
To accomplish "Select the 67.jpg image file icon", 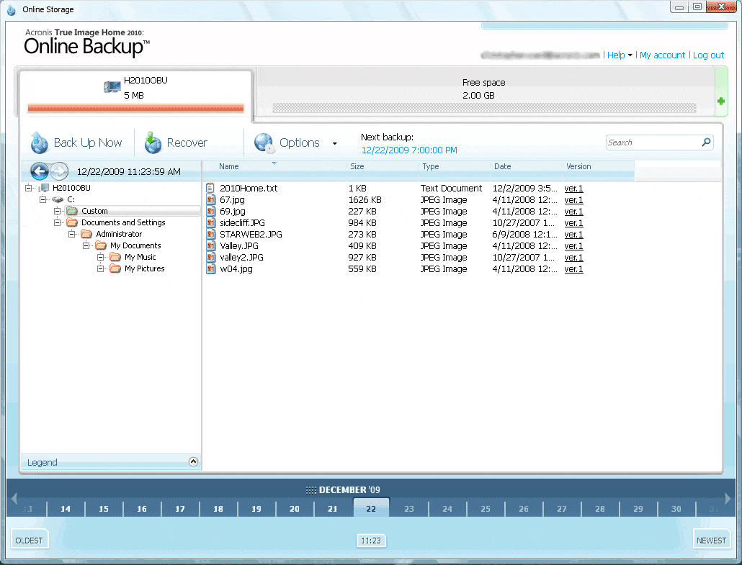I will (210, 199).
